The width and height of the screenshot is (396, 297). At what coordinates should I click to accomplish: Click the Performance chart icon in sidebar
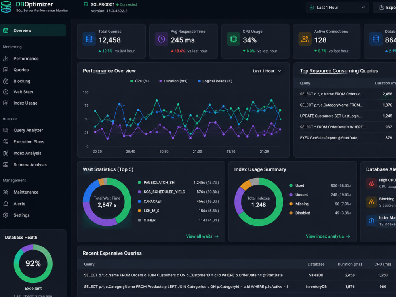click(x=6, y=59)
